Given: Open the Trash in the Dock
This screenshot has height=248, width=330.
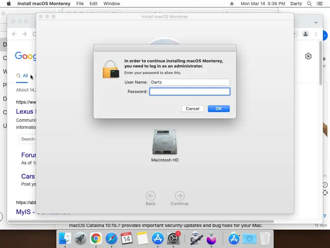Looking at the screenshot, I should [x=265, y=239].
